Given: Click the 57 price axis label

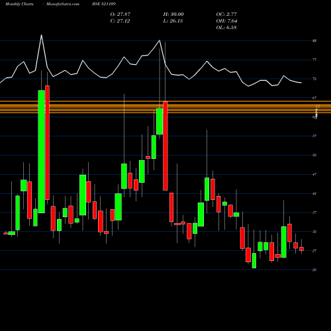Looking at the screenshot, I should (314, 136).
